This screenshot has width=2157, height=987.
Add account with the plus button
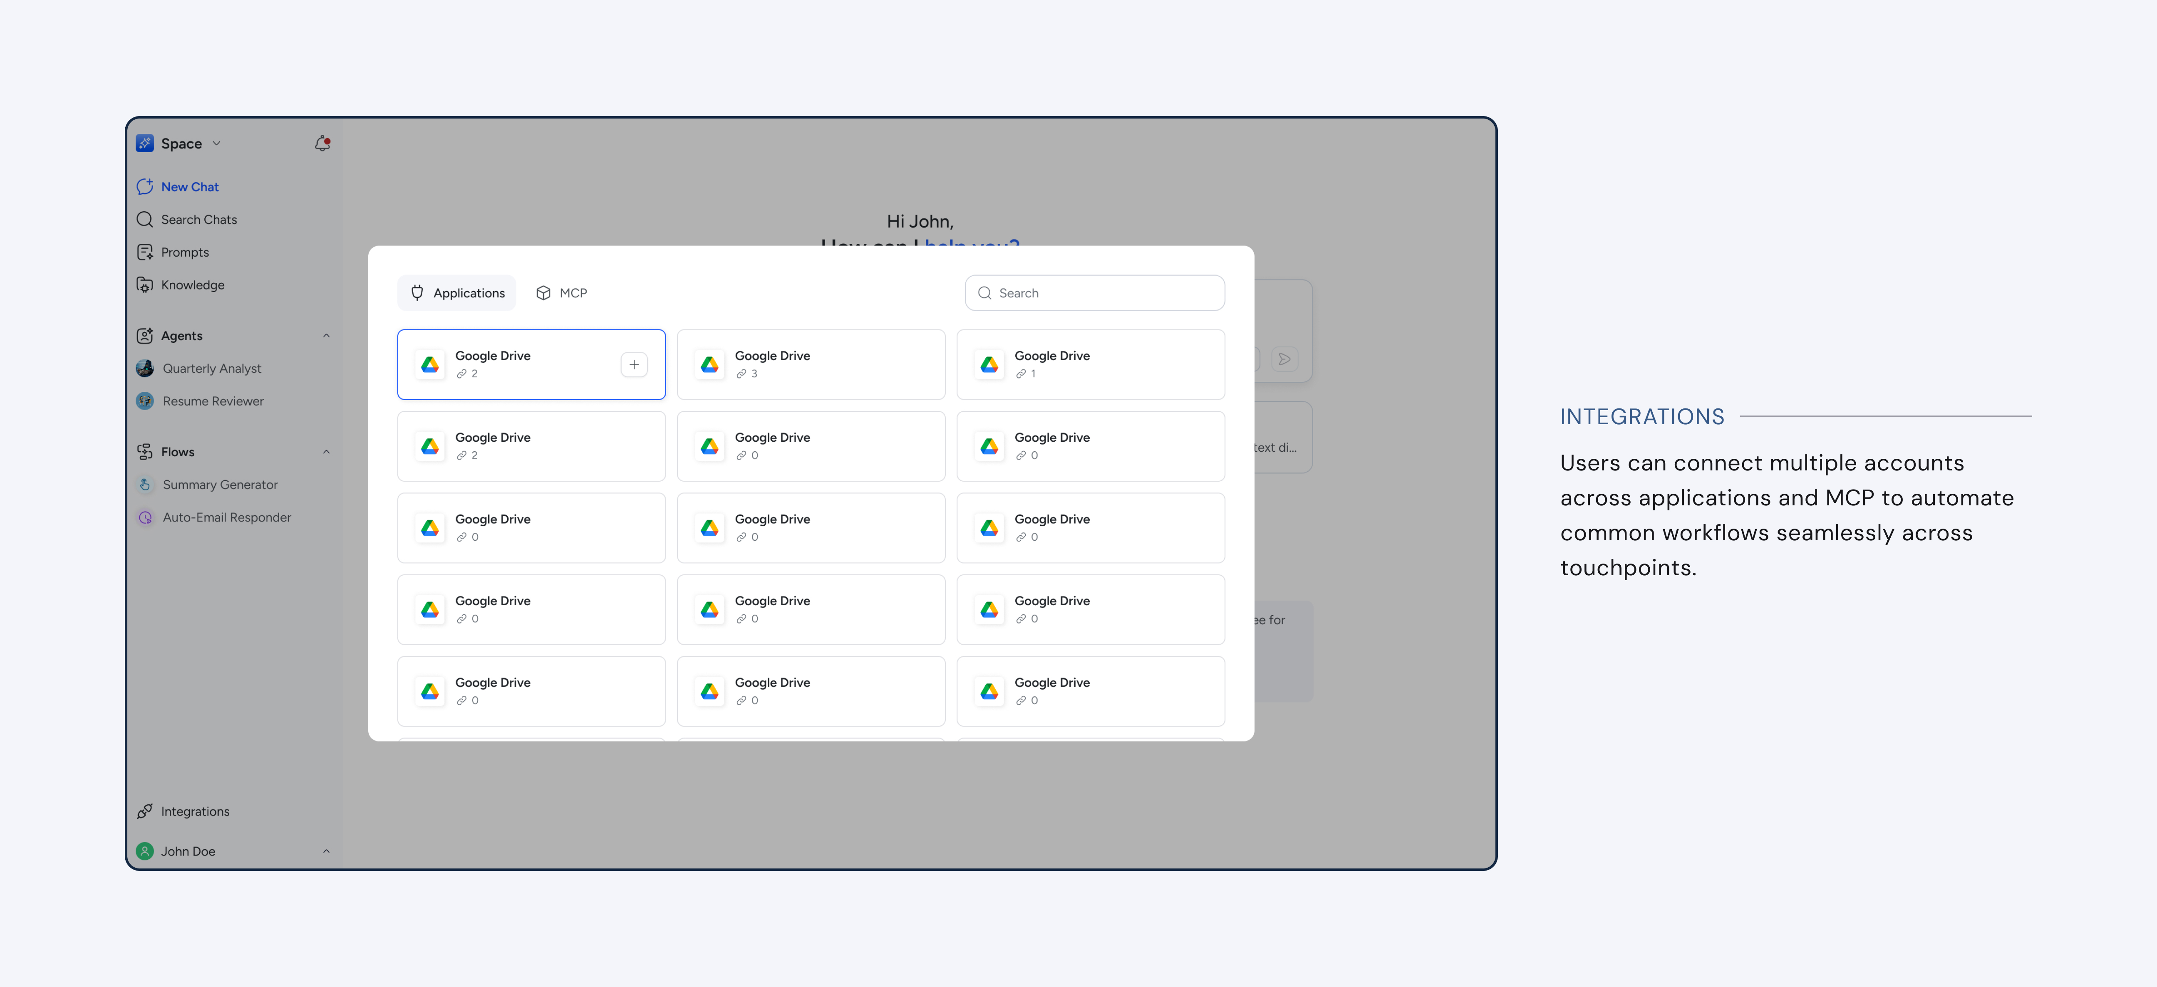click(634, 364)
